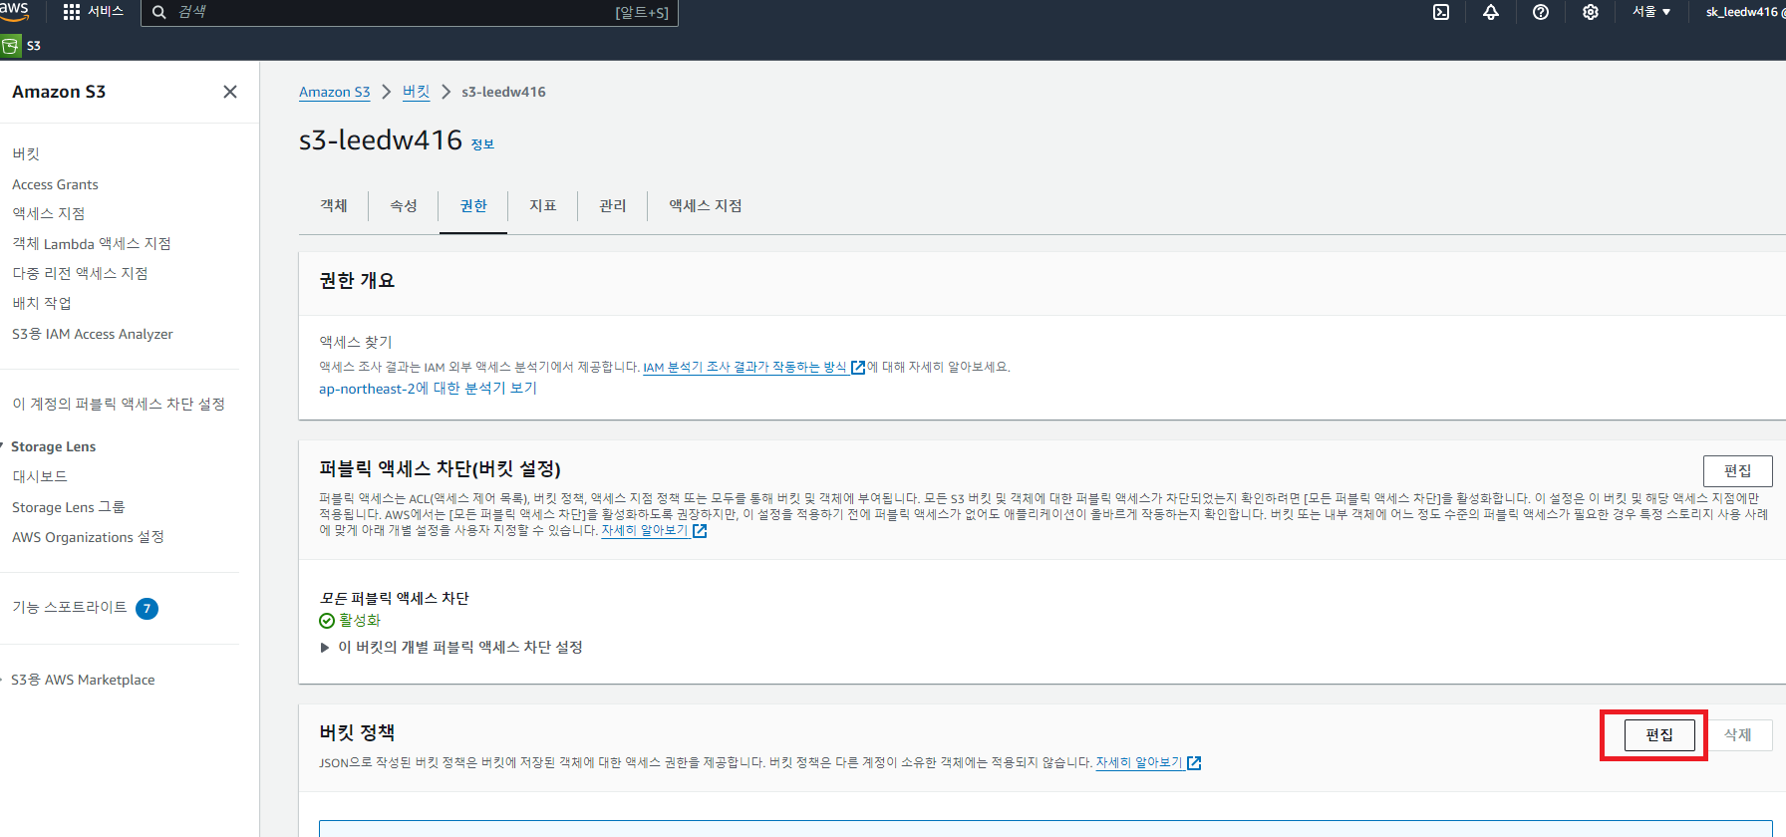Open the settings gear icon

coord(1591,12)
